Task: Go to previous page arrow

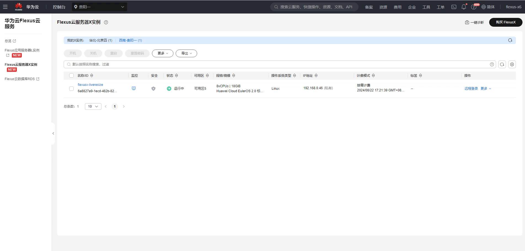Action: [106, 107]
